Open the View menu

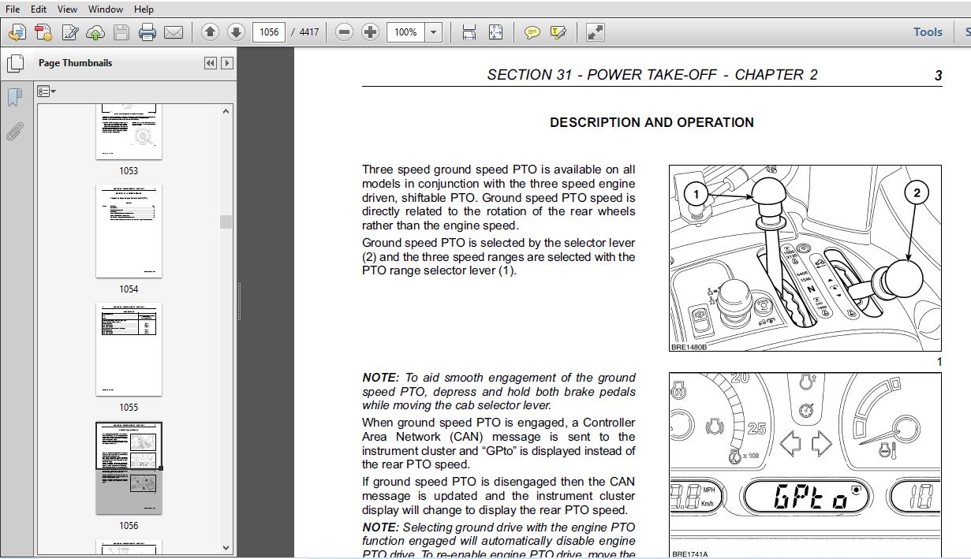(67, 9)
